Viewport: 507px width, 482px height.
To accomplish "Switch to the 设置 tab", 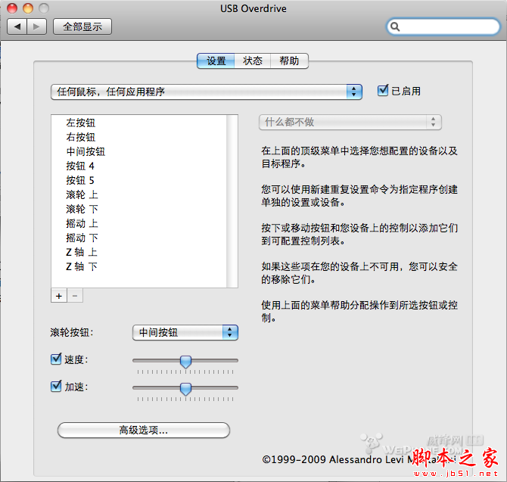I will coord(216,61).
